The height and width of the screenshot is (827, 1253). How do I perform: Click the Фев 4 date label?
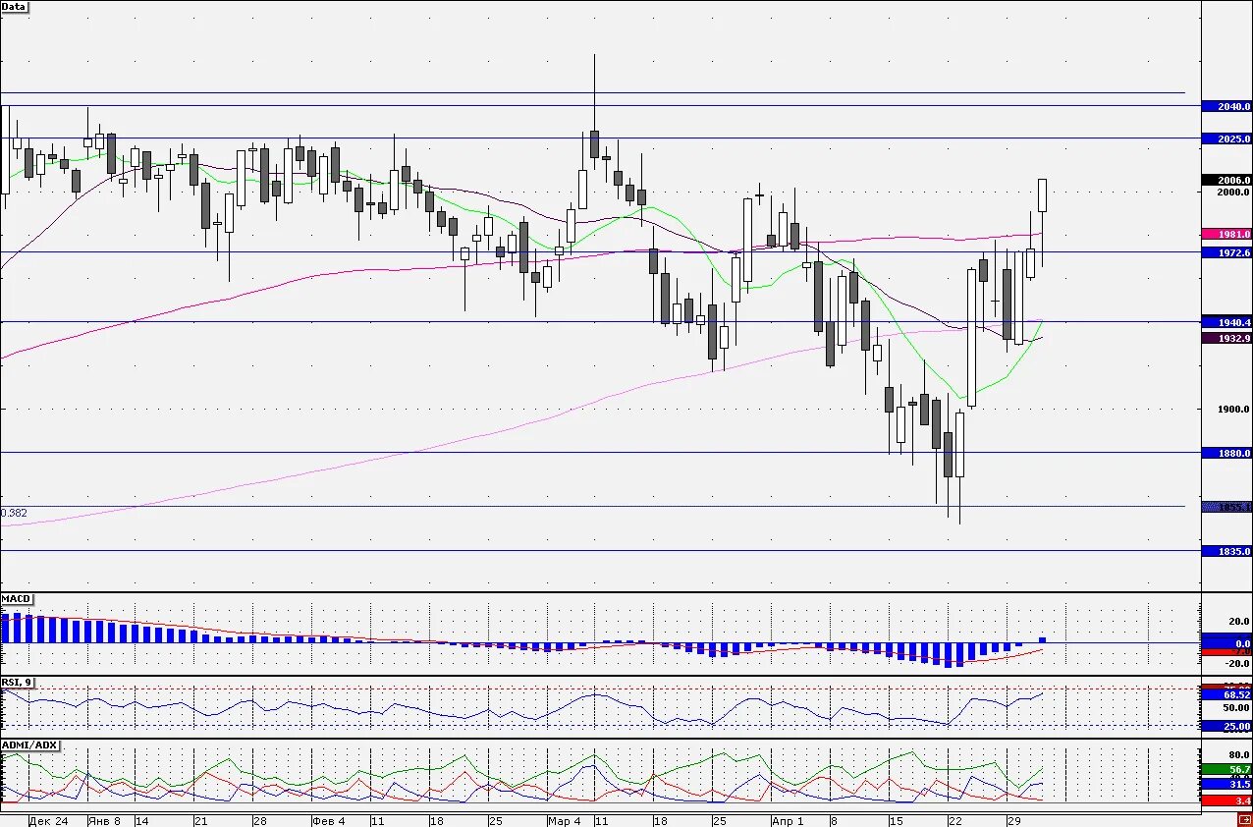pos(329,820)
